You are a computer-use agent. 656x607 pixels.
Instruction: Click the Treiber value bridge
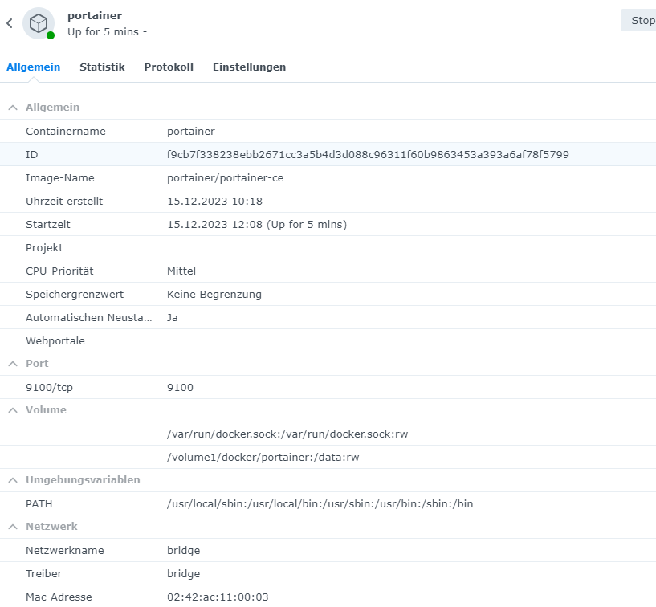[x=184, y=574]
